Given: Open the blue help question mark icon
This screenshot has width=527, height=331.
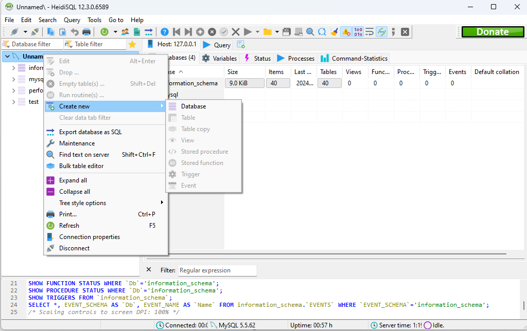Looking at the screenshot, I should tap(165, 32).
